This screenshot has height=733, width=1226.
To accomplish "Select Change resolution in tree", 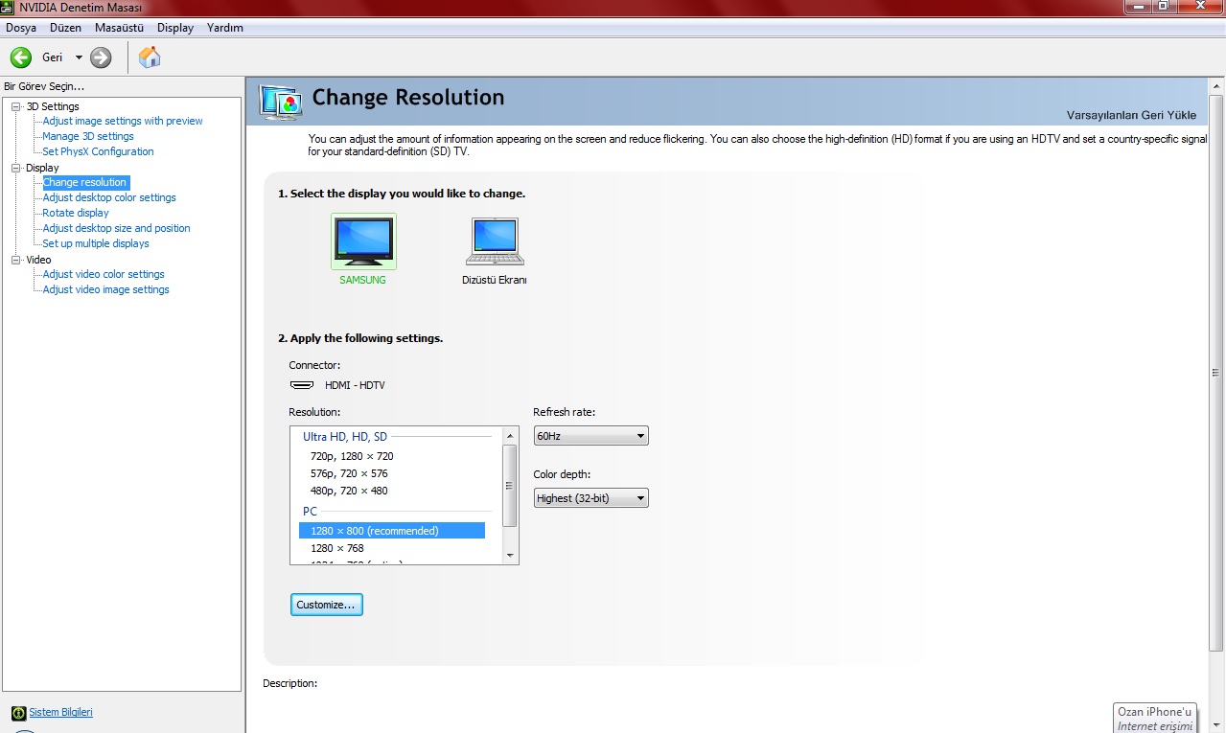I will tap(84, 182).
